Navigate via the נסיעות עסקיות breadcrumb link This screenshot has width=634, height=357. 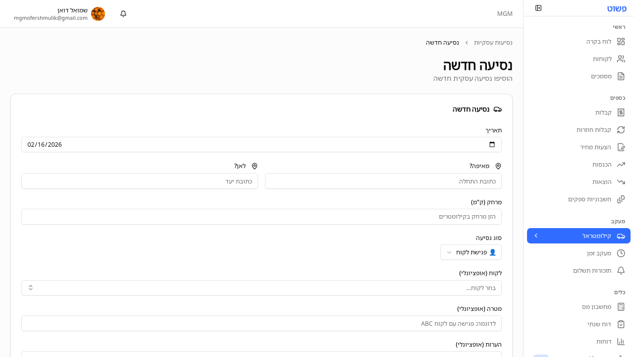tap(493, 42)
